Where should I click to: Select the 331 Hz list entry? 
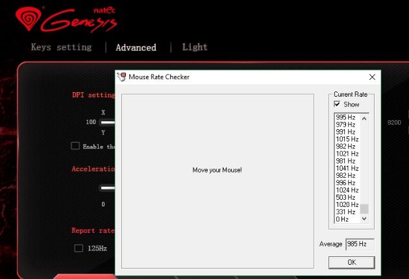[x=345, y=212]
